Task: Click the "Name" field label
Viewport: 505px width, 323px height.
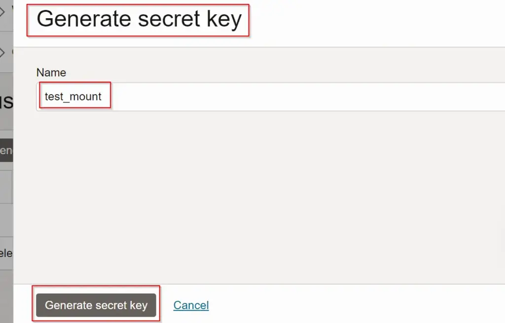Action: pyautogui.click(x=51, y=72)
